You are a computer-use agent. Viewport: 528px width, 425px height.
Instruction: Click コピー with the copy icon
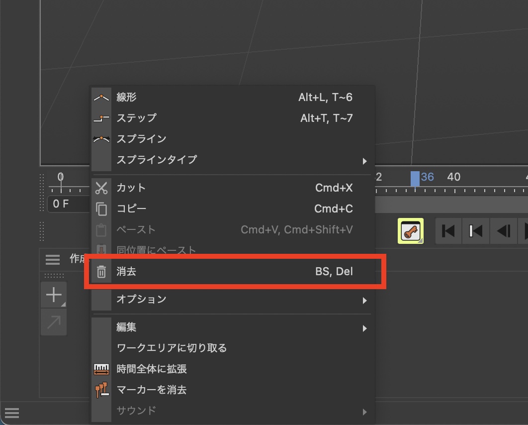pos(131,209)
